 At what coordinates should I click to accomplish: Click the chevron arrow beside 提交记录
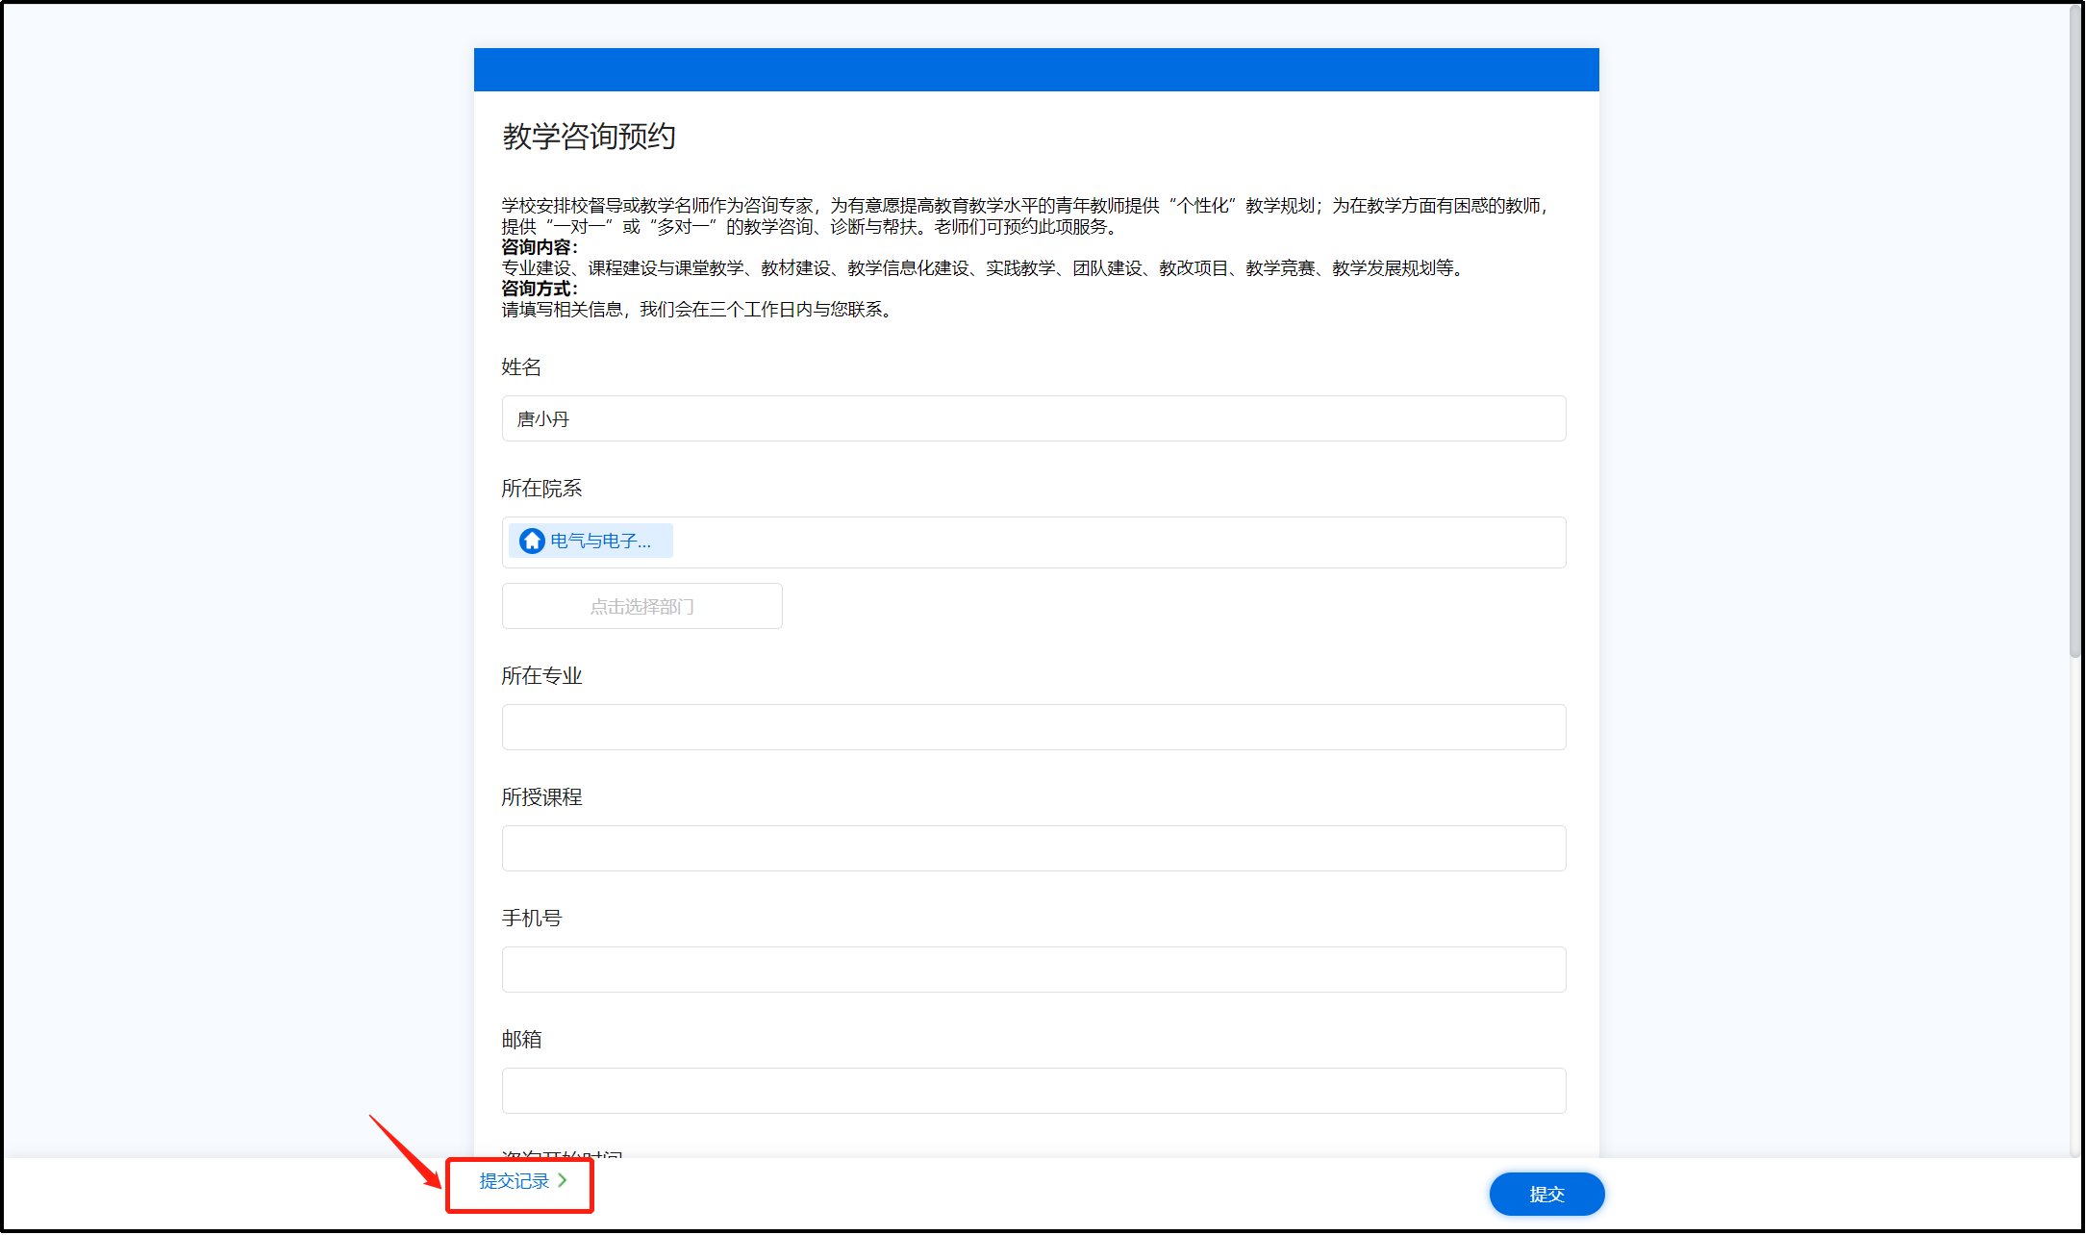coord(563,1180)
